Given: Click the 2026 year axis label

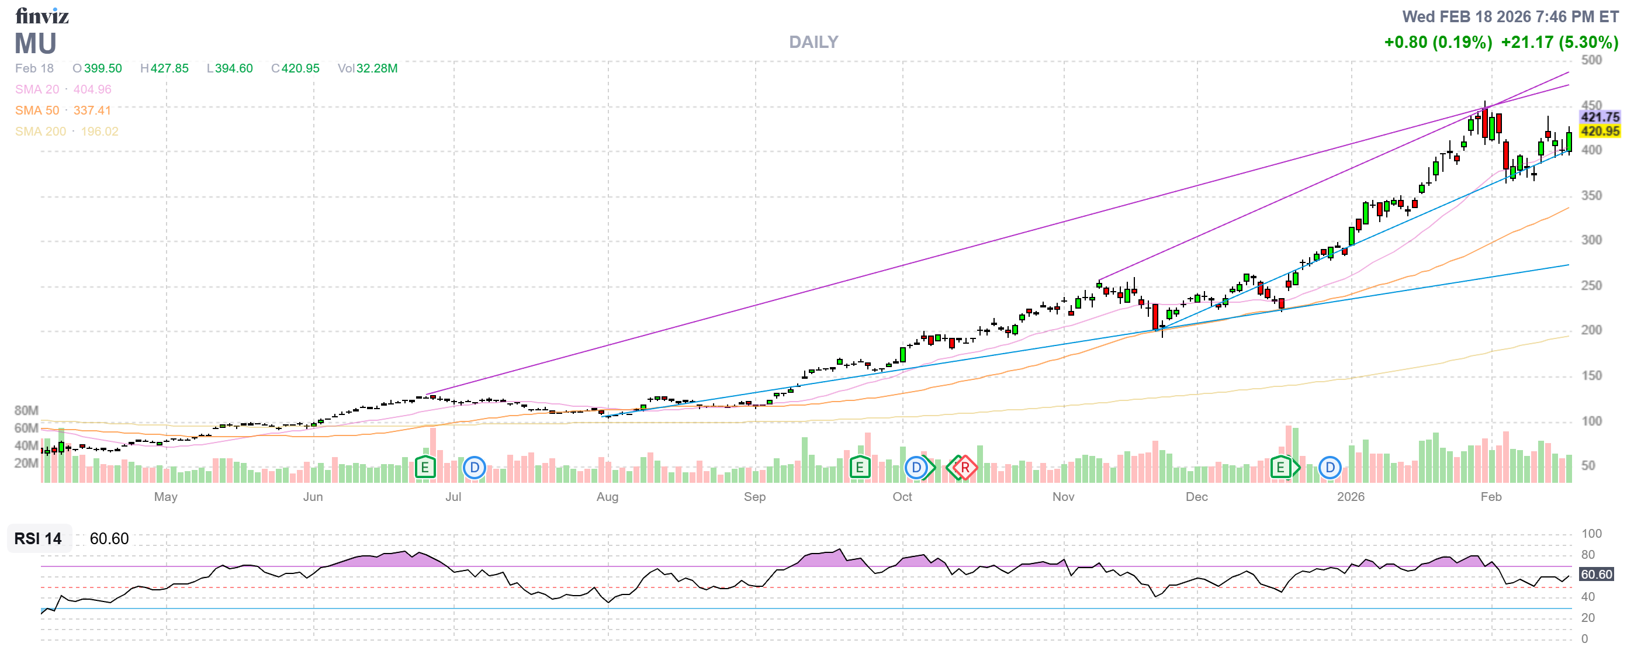Looking at the screenshot, I should [x=1350, y=497].
